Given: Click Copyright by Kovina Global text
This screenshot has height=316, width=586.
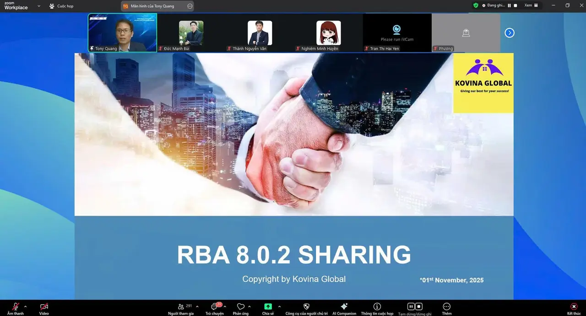Looking at the screenshot, I should click(294, 279).
